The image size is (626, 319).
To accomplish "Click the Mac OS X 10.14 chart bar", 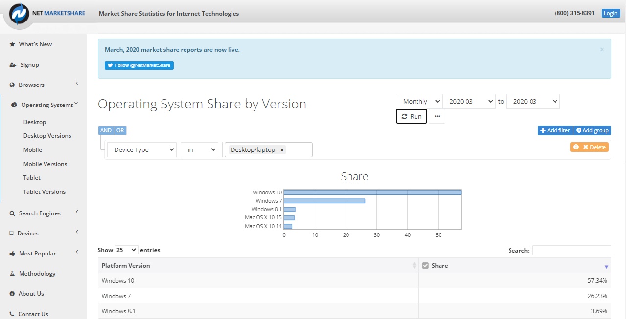I will (288, 226).
